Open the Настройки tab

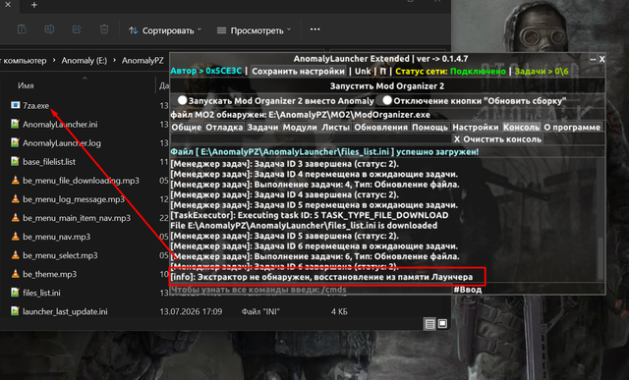[476, 127]
